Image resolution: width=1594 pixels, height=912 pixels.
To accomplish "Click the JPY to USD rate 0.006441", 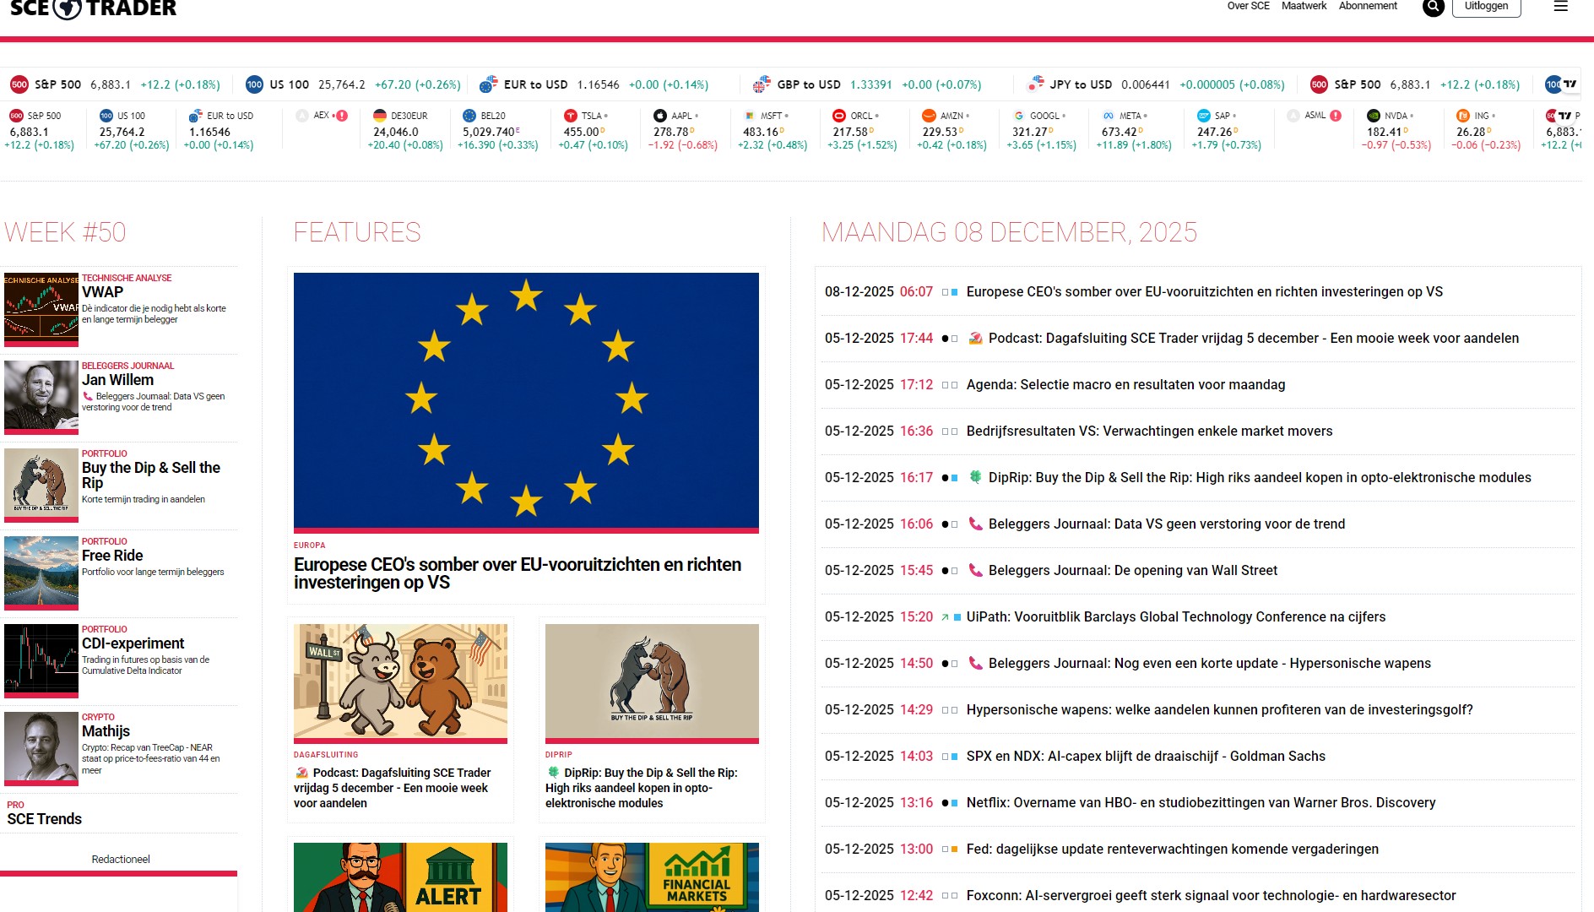I will pos(1145,84).
